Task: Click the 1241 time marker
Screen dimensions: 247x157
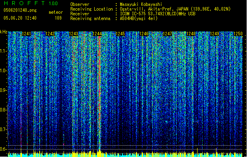Action: click(26, 34)
